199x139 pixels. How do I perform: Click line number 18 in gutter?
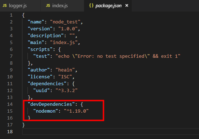(10, 132)
